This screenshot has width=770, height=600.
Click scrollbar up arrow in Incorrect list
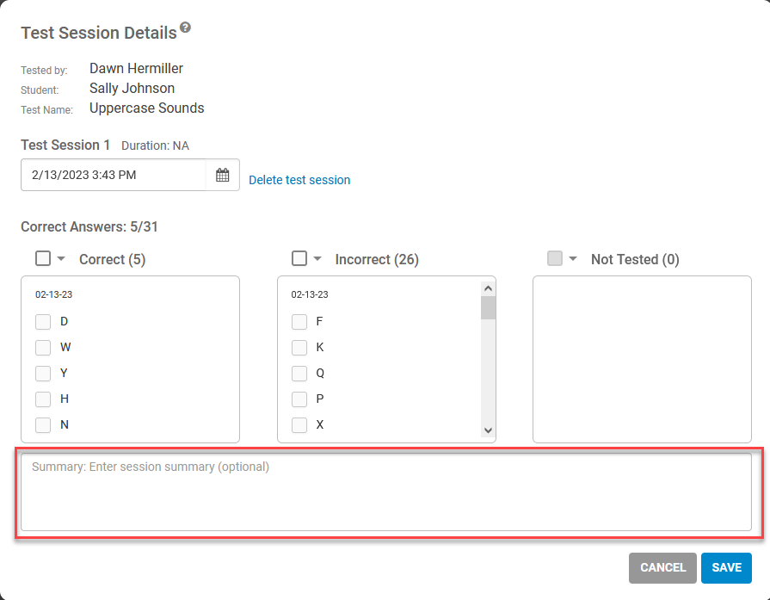pyautogui.click(x=488, y=288)
